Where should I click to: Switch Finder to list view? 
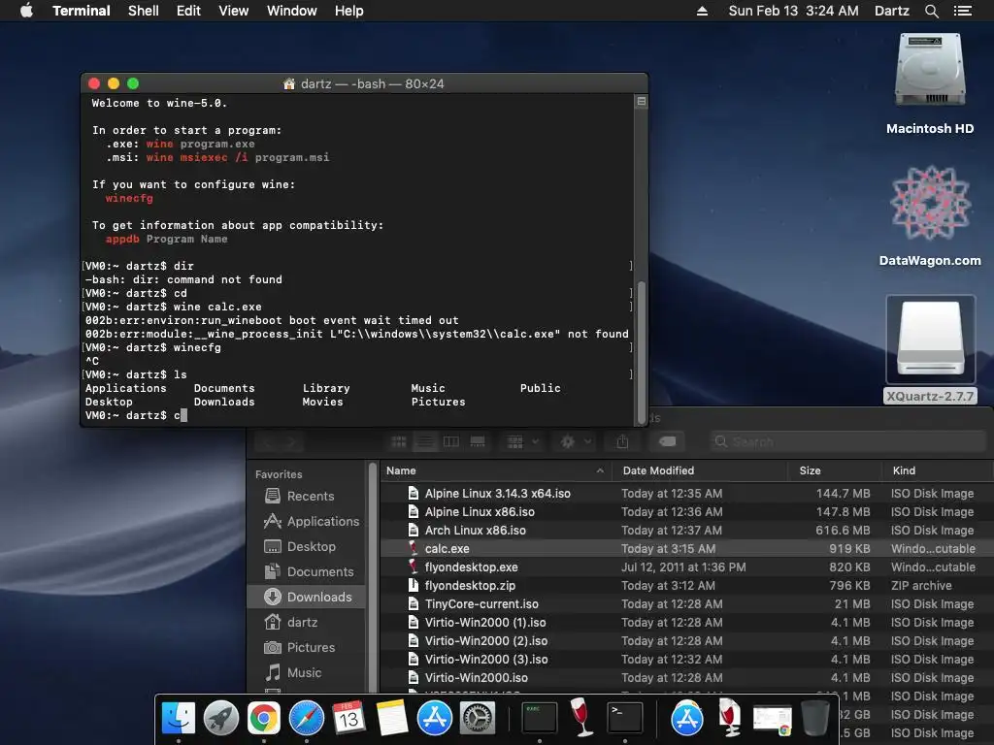(x=425, y=441)
